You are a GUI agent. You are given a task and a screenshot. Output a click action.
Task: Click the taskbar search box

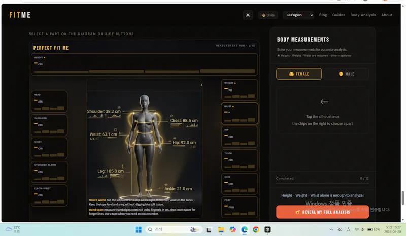[x=173, y=229]
